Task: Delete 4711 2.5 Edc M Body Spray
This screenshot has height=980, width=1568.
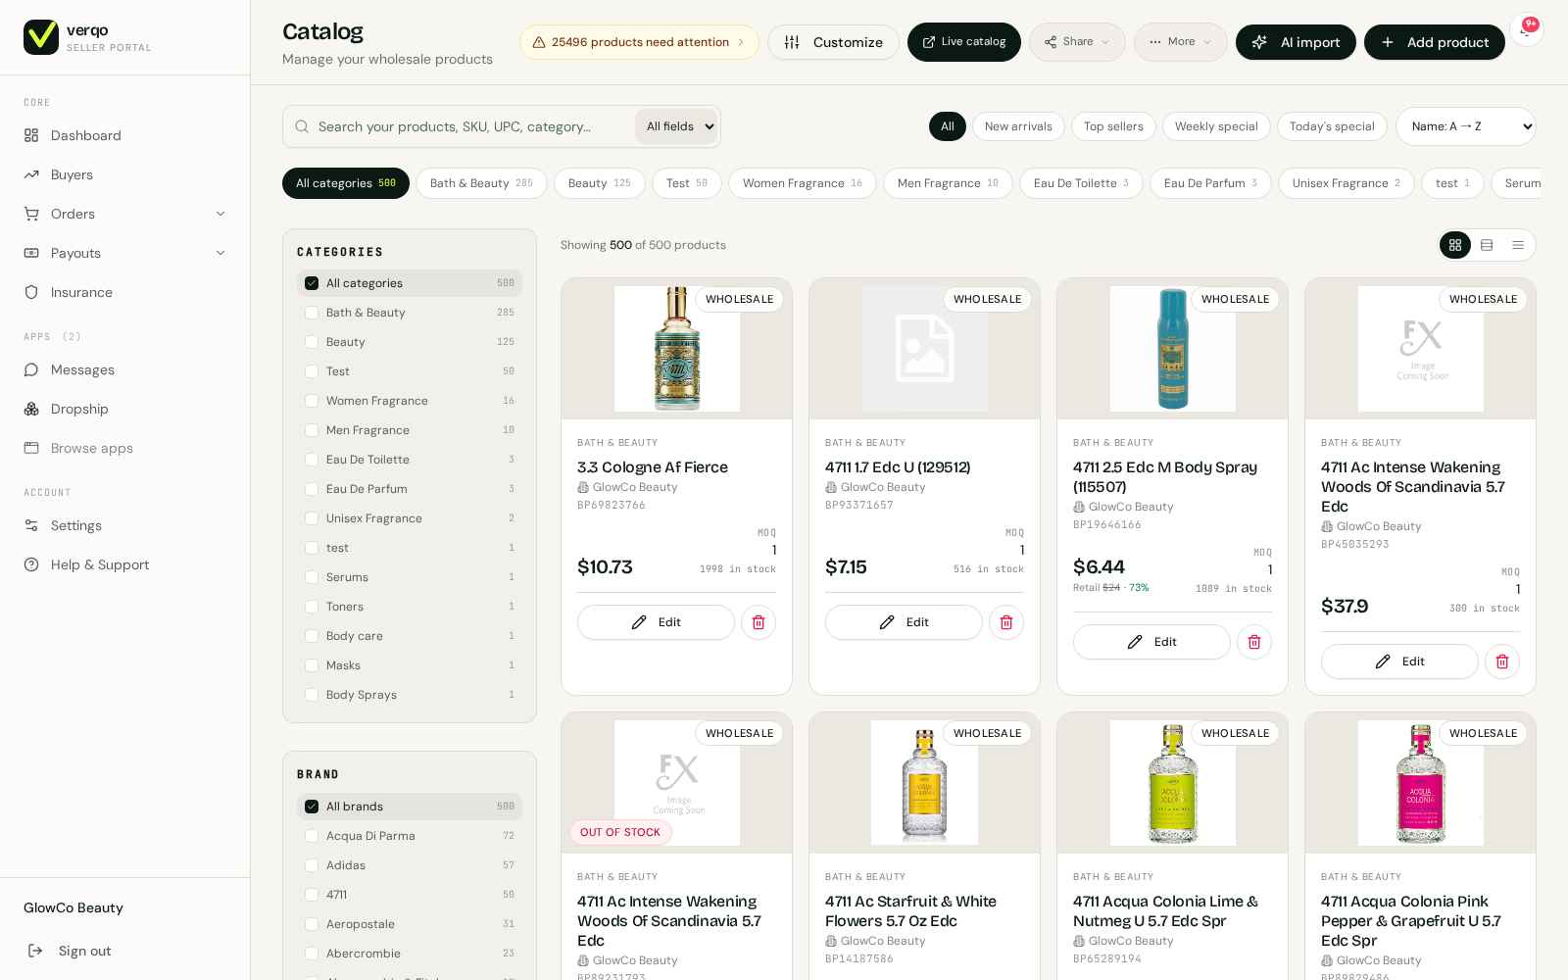Action: click(x=1254, y=642)
